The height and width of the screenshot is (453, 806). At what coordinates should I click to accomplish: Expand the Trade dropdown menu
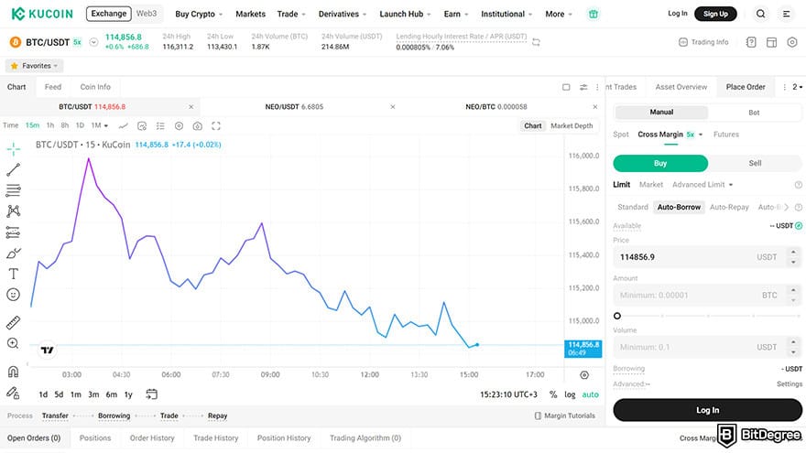(x=291, y=14)
